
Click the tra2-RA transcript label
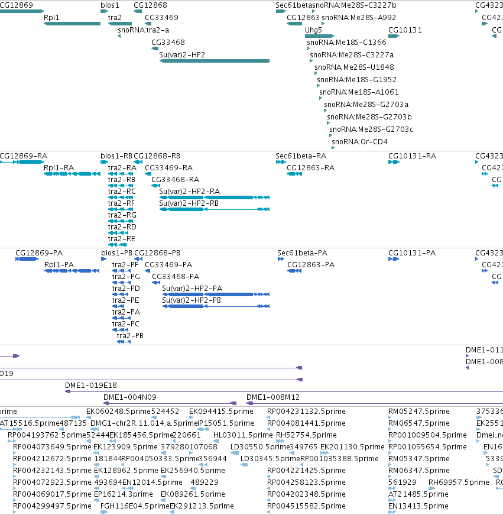pyautogui.click(x=122, y=168)
